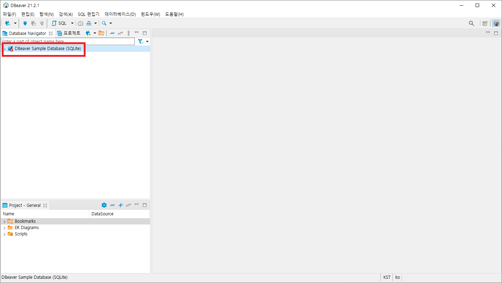Image resolution: width=502 pixels, height=283 pixels.
Task: Click the Name column header
Action: (45, 214)
